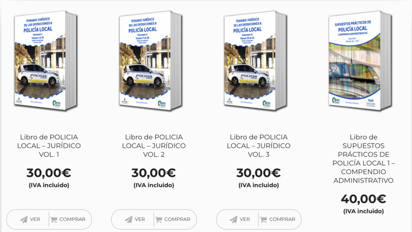412x232 pixels.
Task: Open Temario Jurídico Volumen I book cover
Action: click(x=45, y=61)
